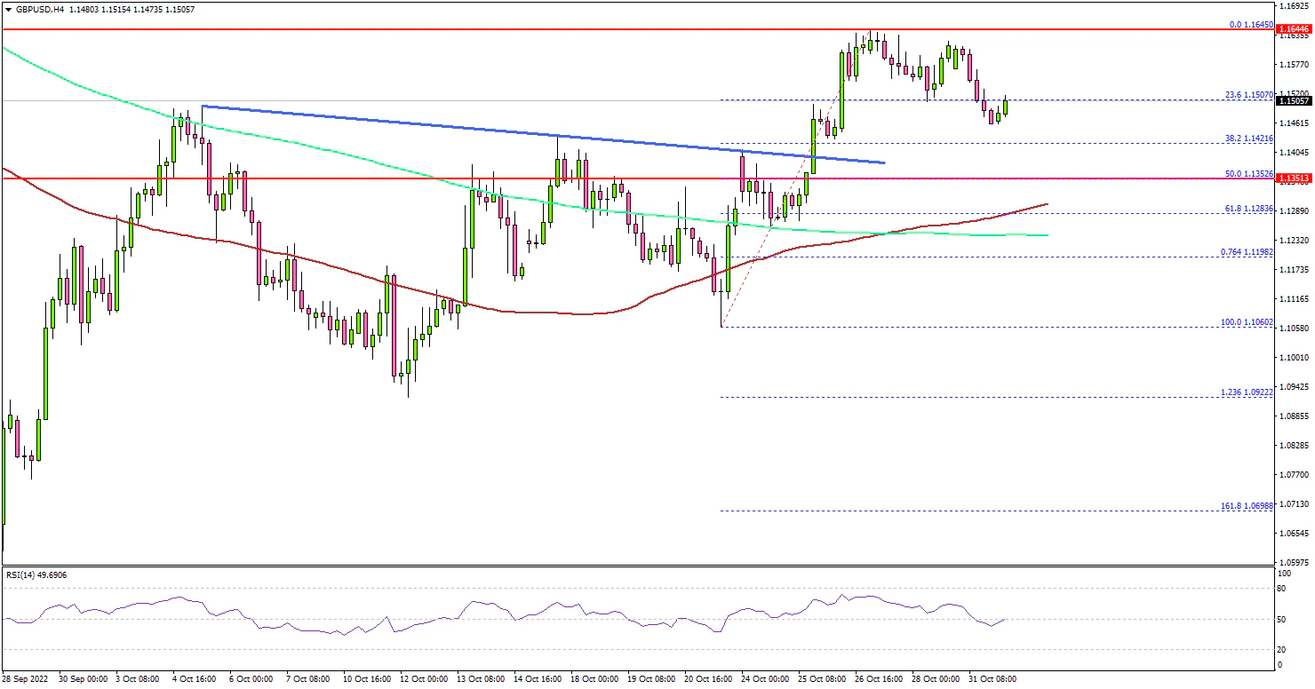The image size is (1315, 689).
Task: Click the 28 Sep 2022 date label
Action: (27, 678)
